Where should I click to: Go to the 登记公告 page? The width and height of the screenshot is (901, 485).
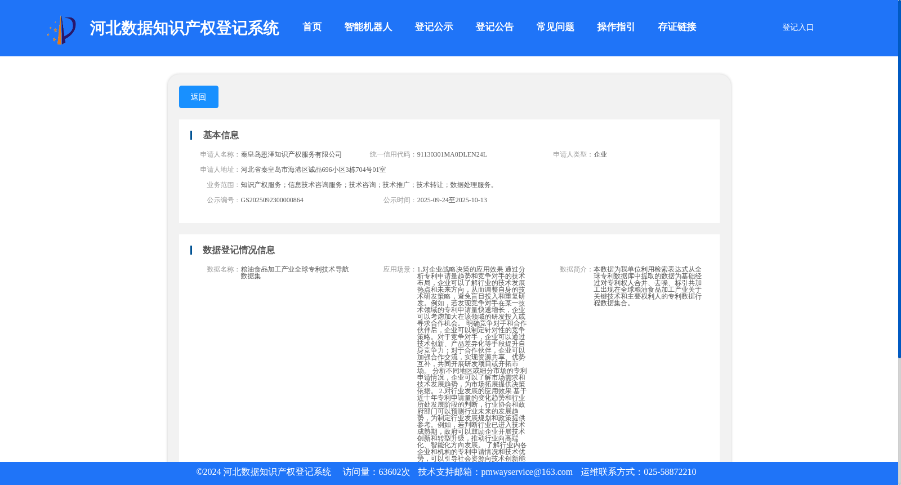tap(494, 27)
